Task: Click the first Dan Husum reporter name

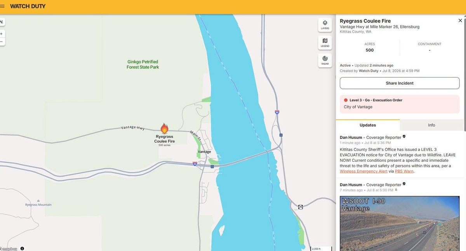Action: [x=351, y=137]
